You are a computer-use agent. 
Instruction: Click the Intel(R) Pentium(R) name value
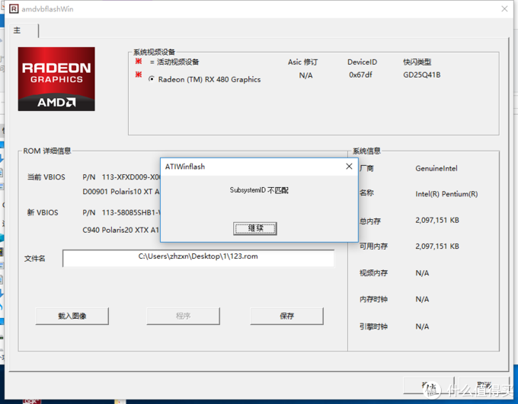tap(446, 194)
